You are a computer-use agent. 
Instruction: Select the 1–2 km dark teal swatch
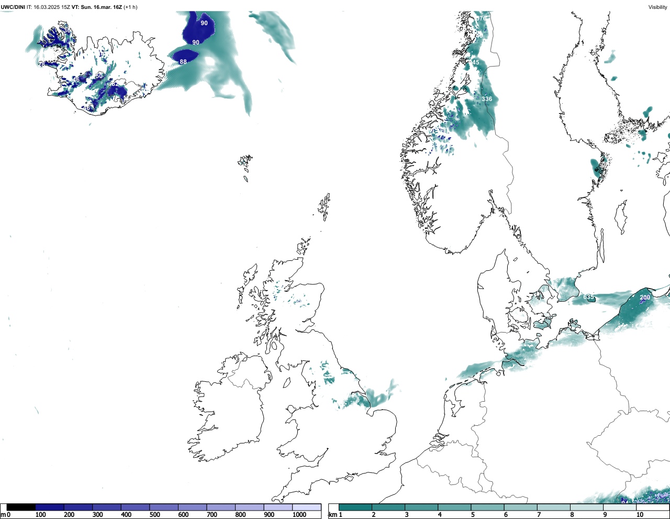(355, 507)
